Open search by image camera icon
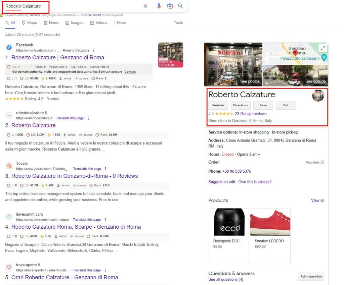344x285 pixels. pyautogui.click(x=170, y=6)
